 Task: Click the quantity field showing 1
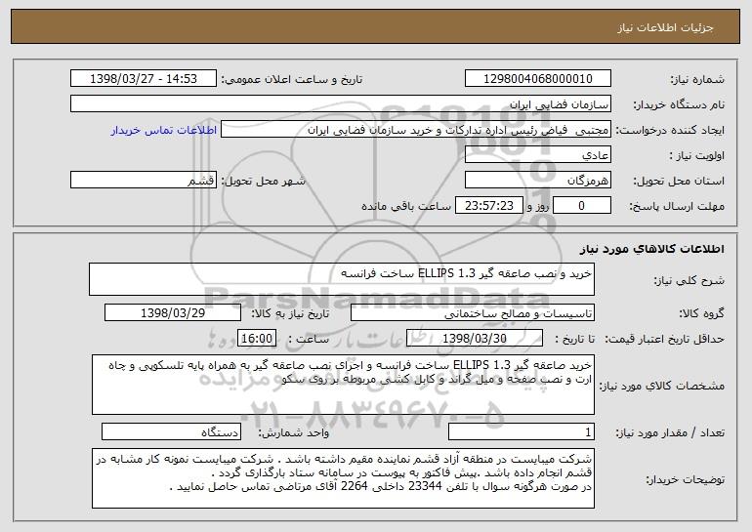click(522, 431)
